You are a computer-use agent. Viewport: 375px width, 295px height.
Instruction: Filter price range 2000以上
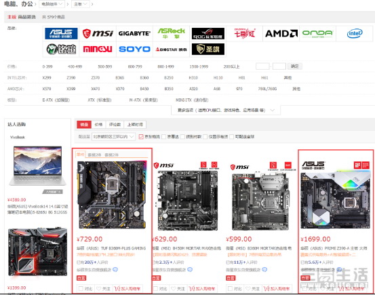pos(231,66)
